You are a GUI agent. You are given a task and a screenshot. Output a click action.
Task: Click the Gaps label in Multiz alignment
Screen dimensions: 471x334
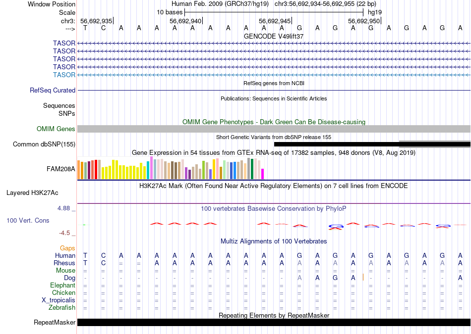67,248
